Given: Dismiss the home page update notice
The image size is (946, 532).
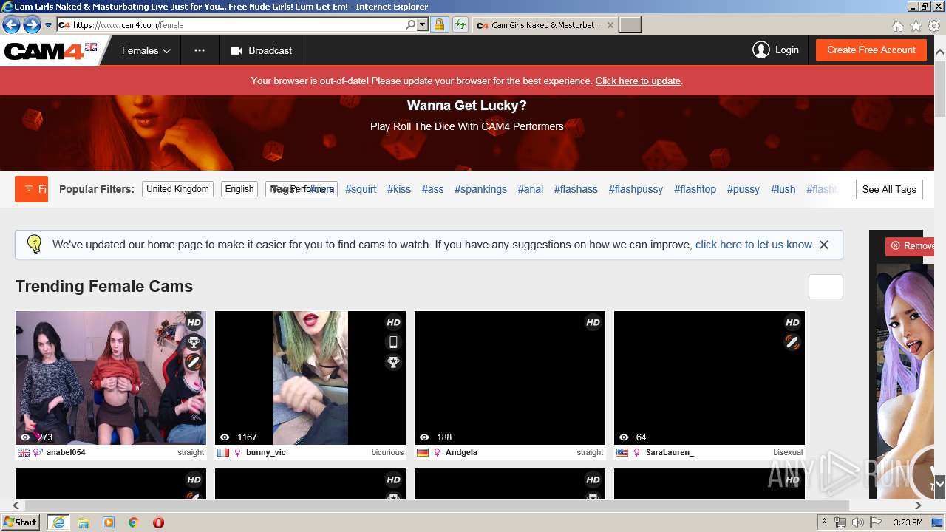Looking at the screenshot, I should [824, 245].
